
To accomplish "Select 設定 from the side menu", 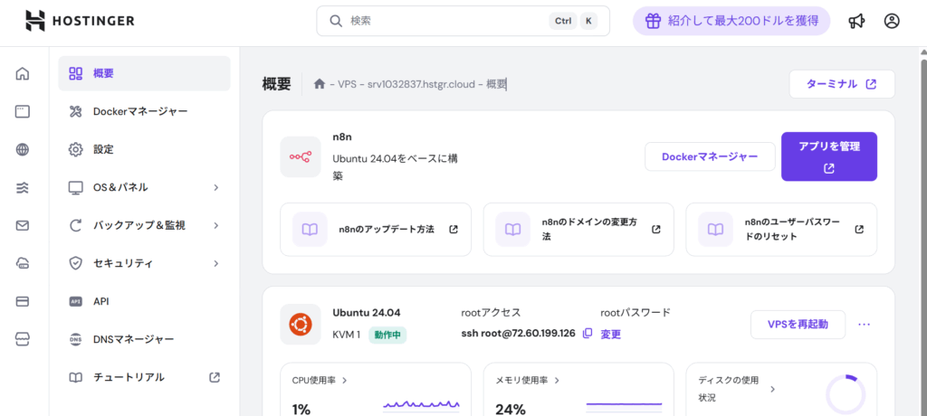I will click(103, 149).
